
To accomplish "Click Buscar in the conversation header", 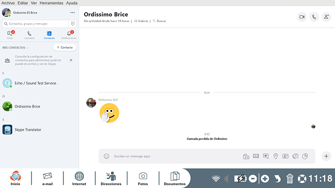I will [x=159, y=21].
